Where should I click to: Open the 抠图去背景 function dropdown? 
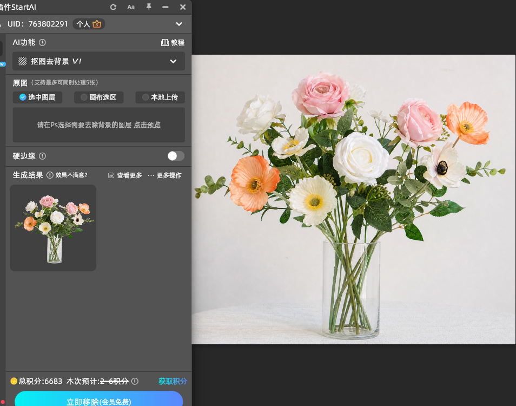[98, 61]
